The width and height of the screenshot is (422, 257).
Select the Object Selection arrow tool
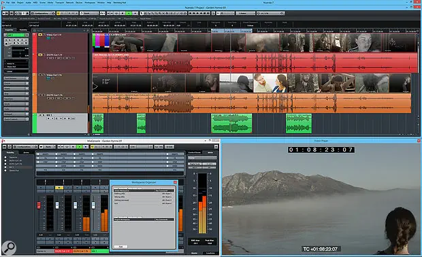(142, 13)
